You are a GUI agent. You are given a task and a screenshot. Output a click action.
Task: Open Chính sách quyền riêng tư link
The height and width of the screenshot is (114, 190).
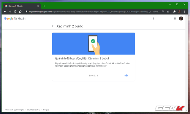[15, 110]
